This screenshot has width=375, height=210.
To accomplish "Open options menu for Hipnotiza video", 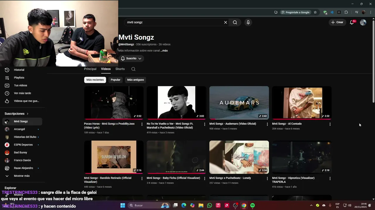I will pyautogui.click(x=330, y=178).
